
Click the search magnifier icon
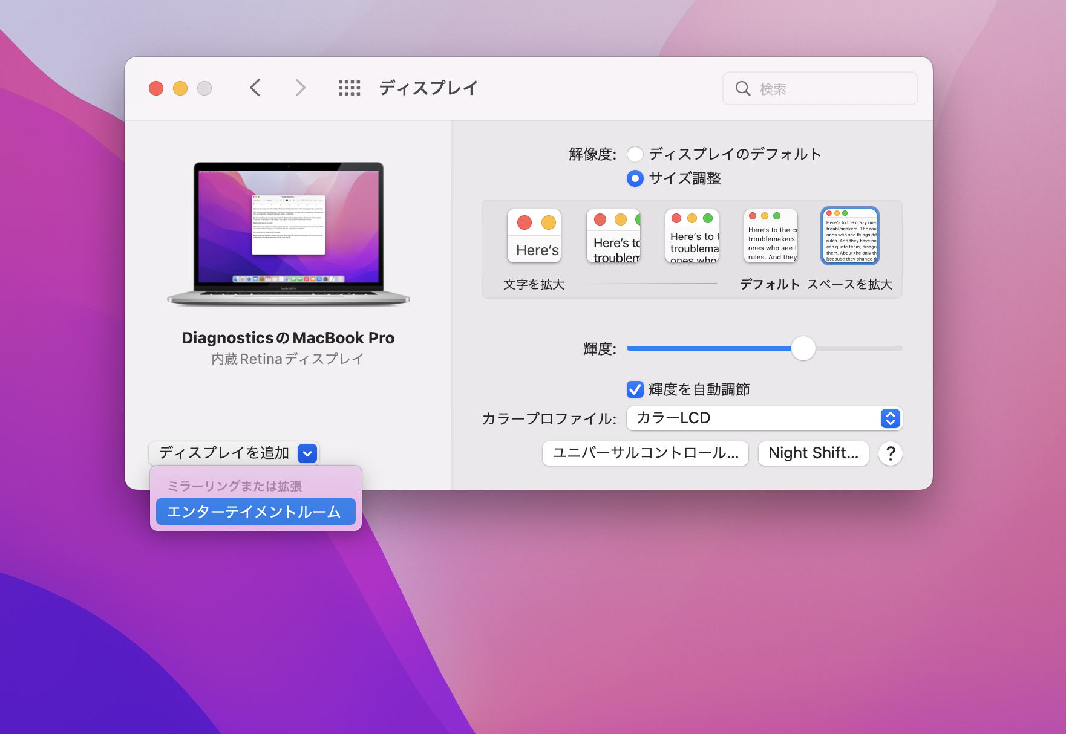(x=743, y=89)
